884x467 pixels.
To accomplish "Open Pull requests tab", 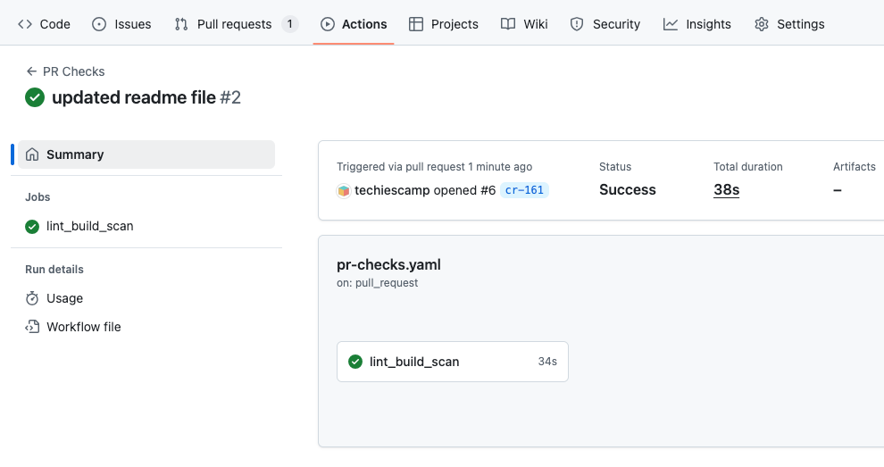I will (234, 24).
